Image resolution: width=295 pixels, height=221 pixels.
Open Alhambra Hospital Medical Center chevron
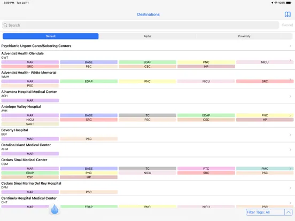click(290, 96)
